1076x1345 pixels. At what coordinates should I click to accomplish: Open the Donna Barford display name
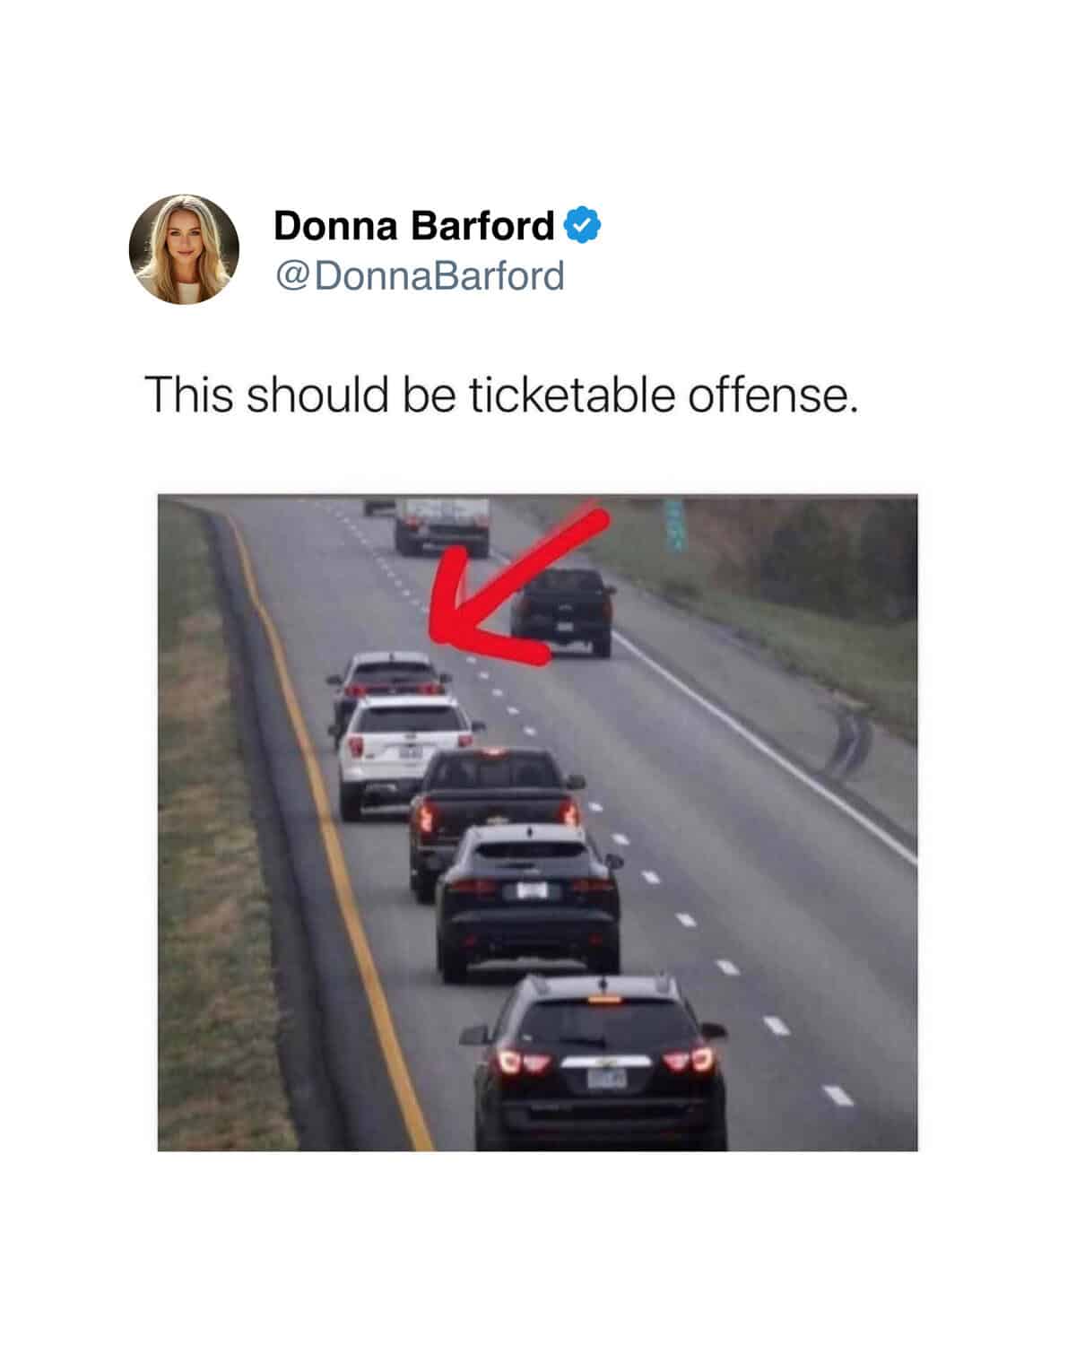tap(413, 225)
